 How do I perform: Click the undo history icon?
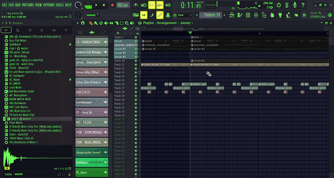[279, 5]
